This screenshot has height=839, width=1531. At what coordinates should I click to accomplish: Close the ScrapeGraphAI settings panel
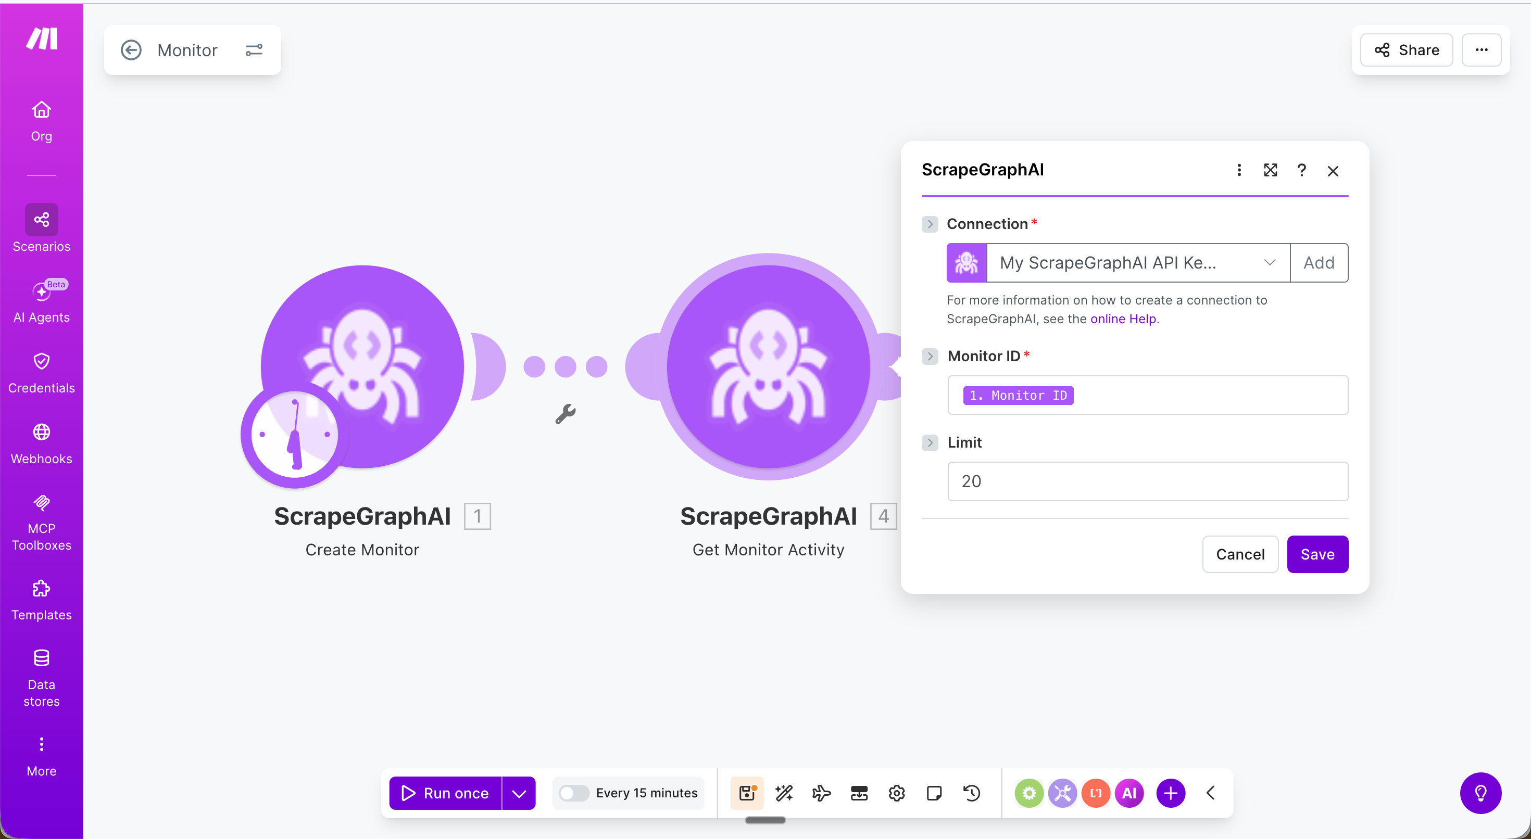pyautogui.click(x=1333, y=171)
